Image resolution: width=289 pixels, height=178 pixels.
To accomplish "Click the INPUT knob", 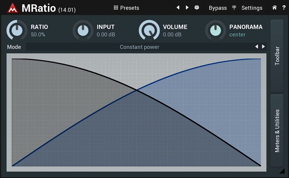I will (x=83, y=30).
